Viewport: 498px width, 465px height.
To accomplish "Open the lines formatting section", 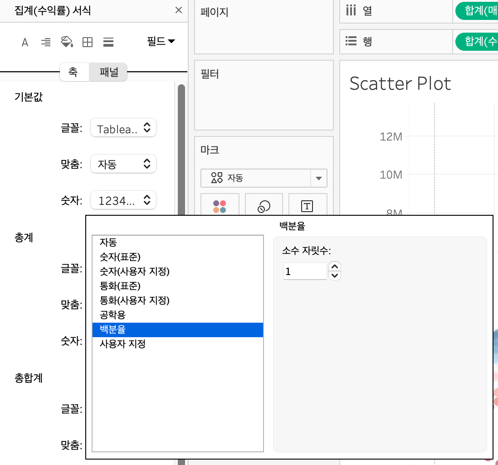I will [108, 42].
